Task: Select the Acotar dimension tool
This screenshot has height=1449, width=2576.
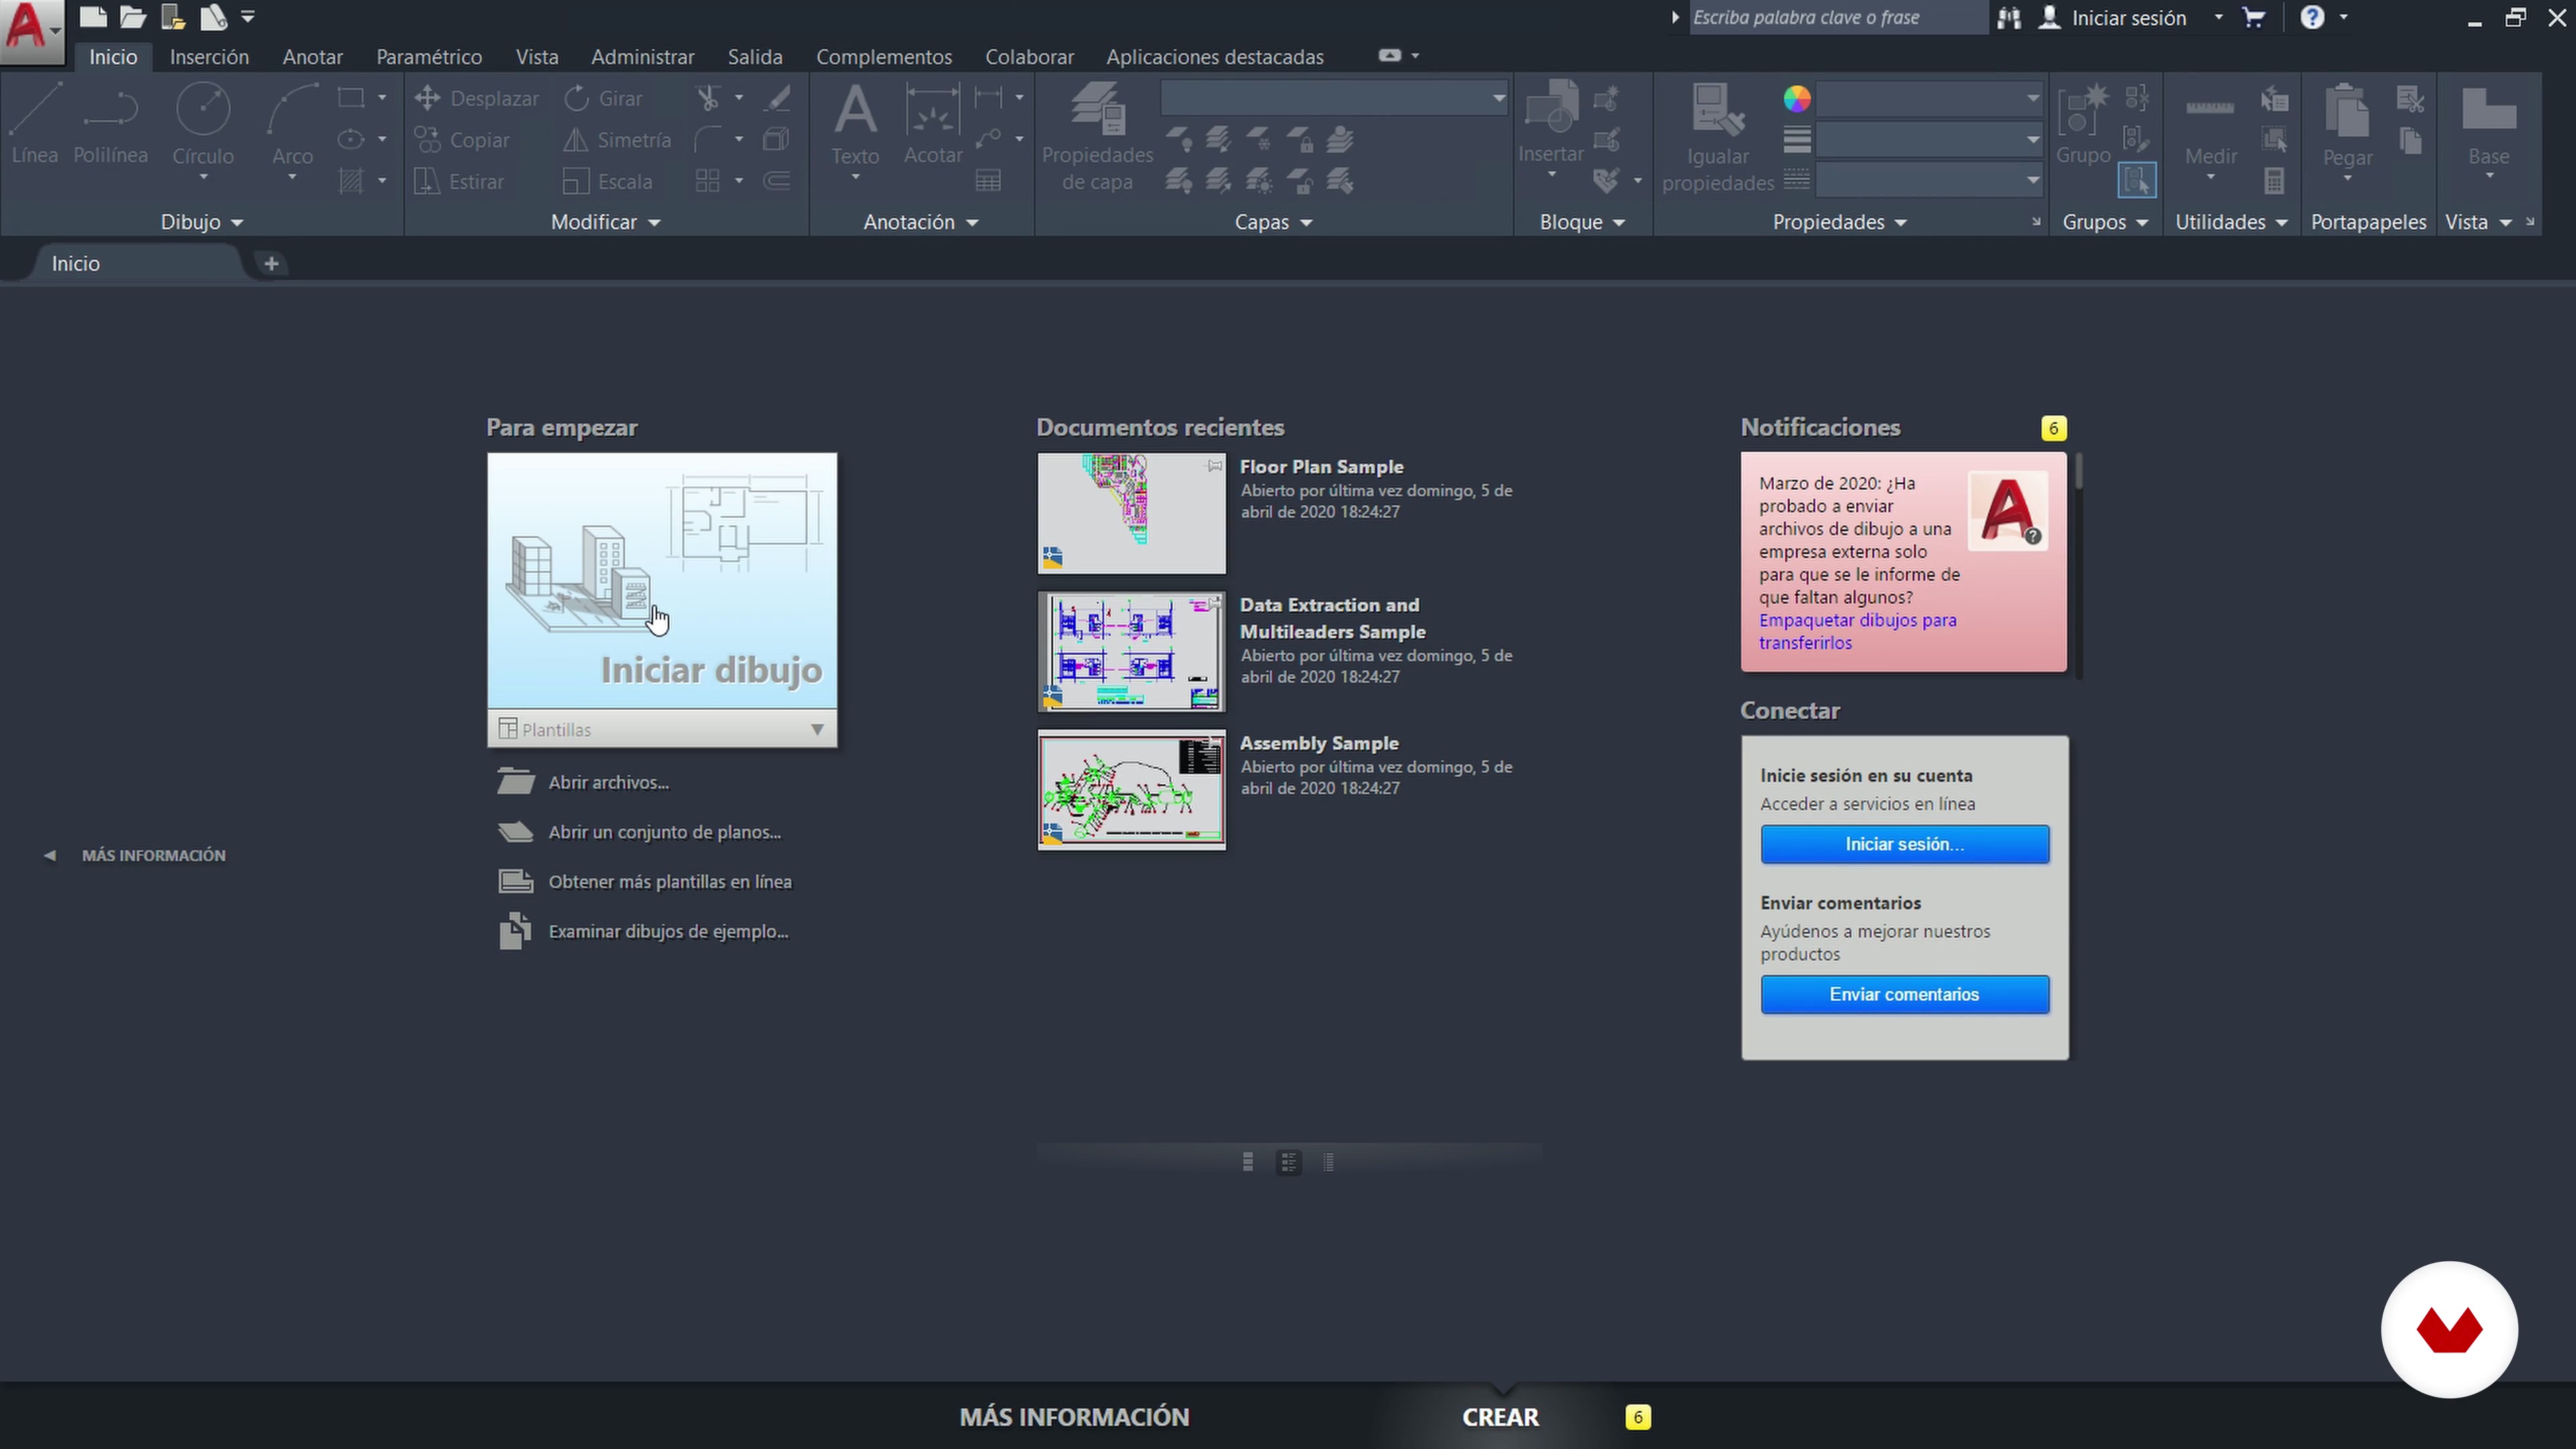Action: coord(933,125)
